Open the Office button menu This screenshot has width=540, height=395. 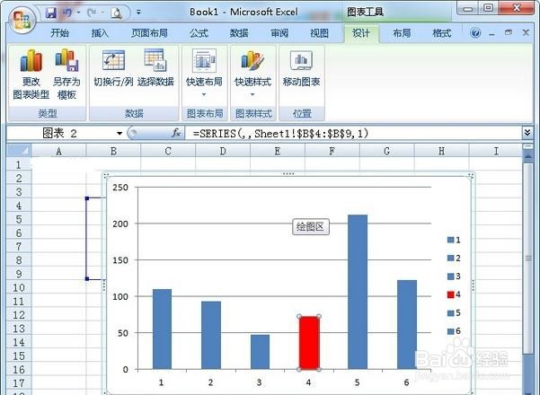(x=22, y=20)
